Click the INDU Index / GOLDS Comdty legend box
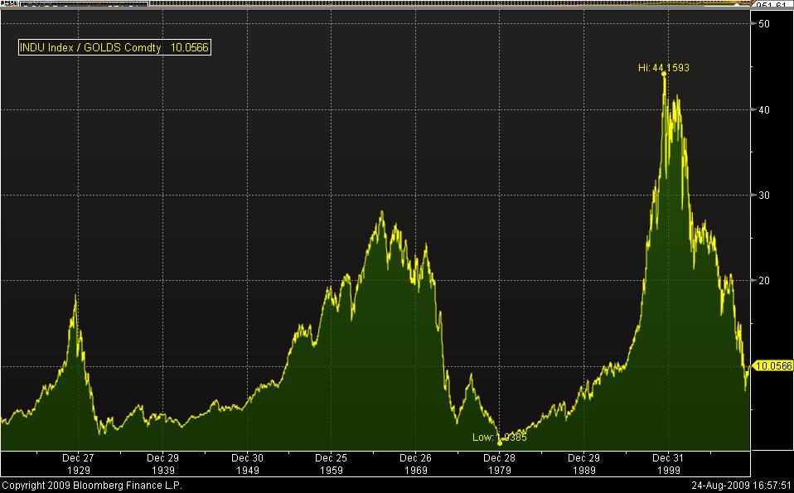 115,48
